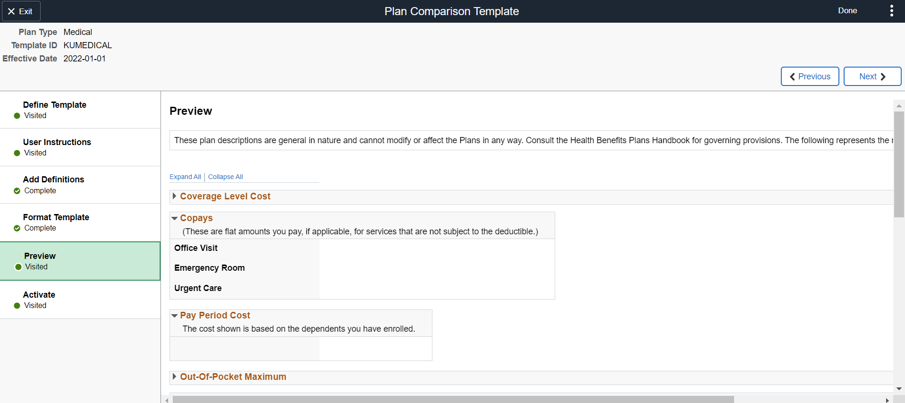Go to the Define Template step
905x403 pixels.
click(55, 105)
